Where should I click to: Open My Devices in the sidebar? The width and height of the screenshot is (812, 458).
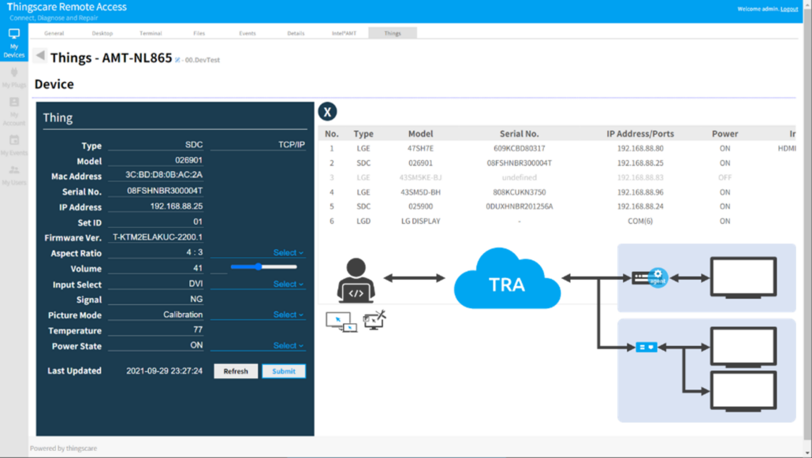pyautogui.click(x=14, y=43)
